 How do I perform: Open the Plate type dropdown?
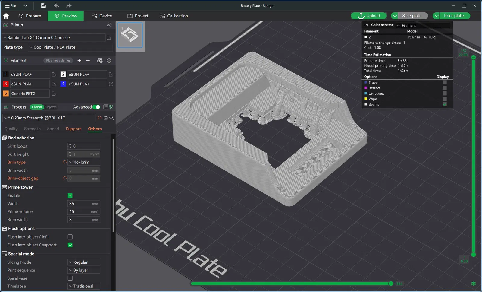70,47
